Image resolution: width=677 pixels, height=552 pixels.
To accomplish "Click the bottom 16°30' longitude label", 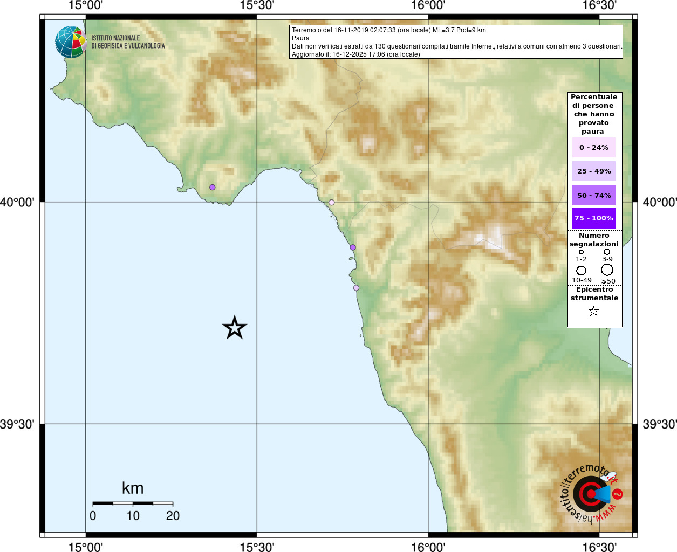I will pos(599,547).
